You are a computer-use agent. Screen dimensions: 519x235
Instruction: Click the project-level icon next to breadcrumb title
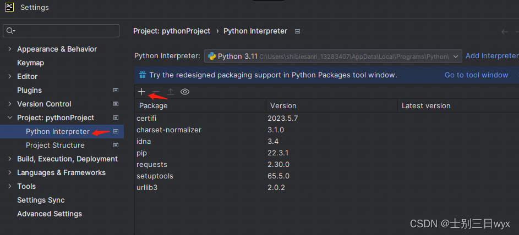coord(298,31)
